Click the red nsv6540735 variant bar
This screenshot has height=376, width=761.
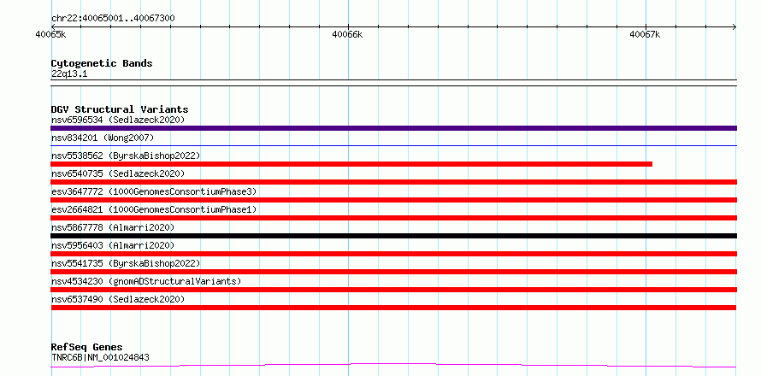(393, 182)
